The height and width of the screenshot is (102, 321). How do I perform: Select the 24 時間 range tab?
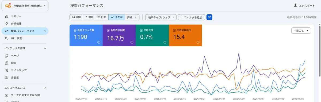coord(76,17)
